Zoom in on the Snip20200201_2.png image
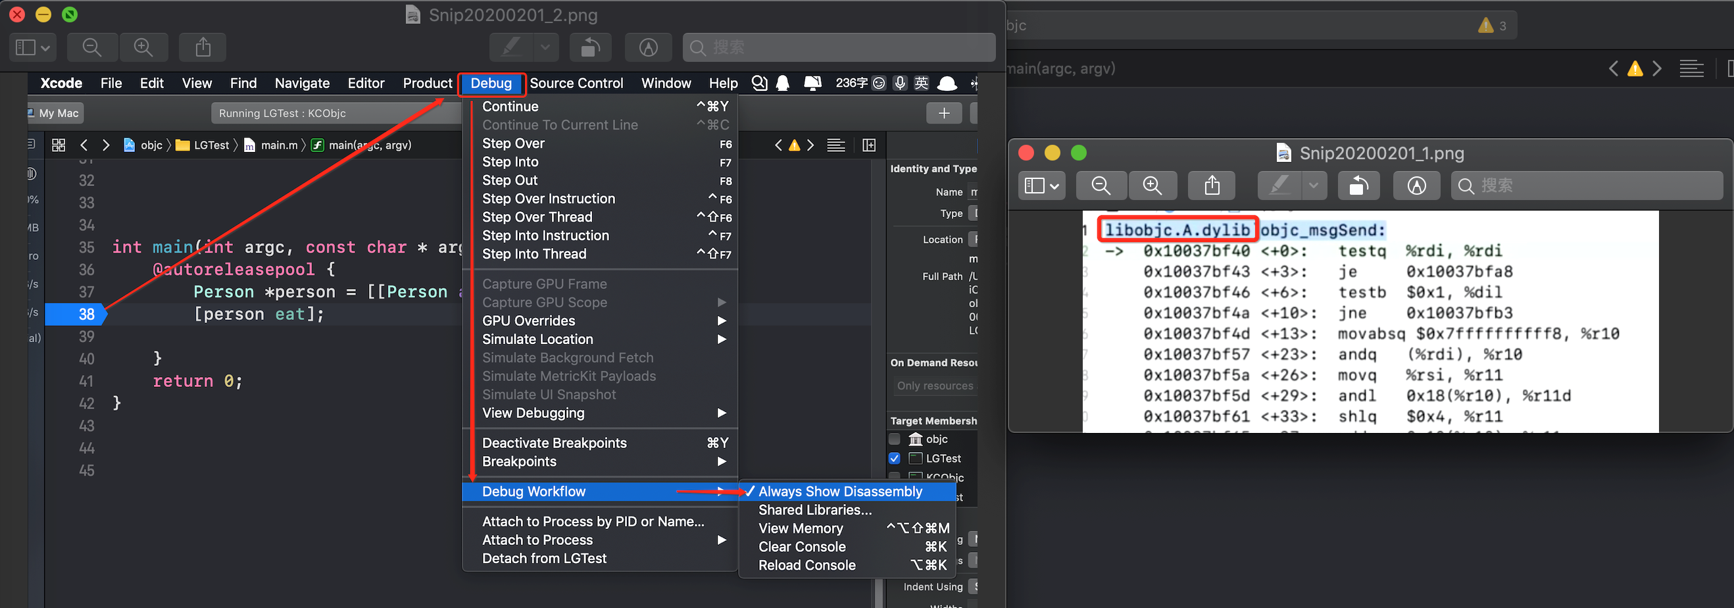 (143, 47)
